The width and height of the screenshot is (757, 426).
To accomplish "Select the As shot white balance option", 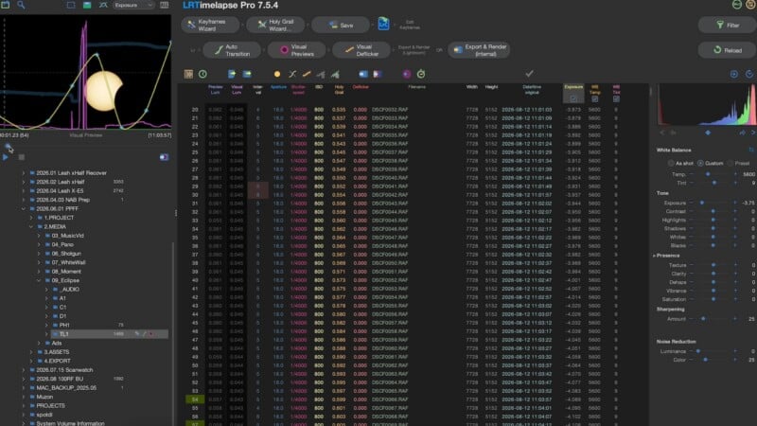I will point(671,163).
